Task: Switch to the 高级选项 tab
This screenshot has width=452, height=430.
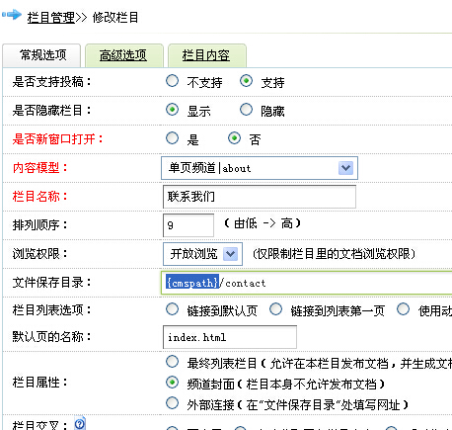Action: [123, 55]
